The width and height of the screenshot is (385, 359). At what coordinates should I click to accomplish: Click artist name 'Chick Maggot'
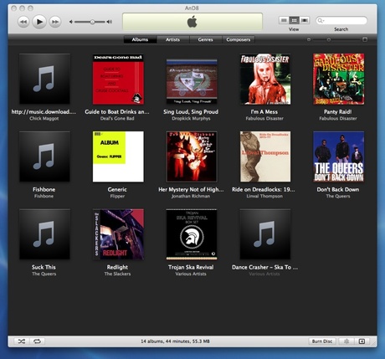click(44, 119)
